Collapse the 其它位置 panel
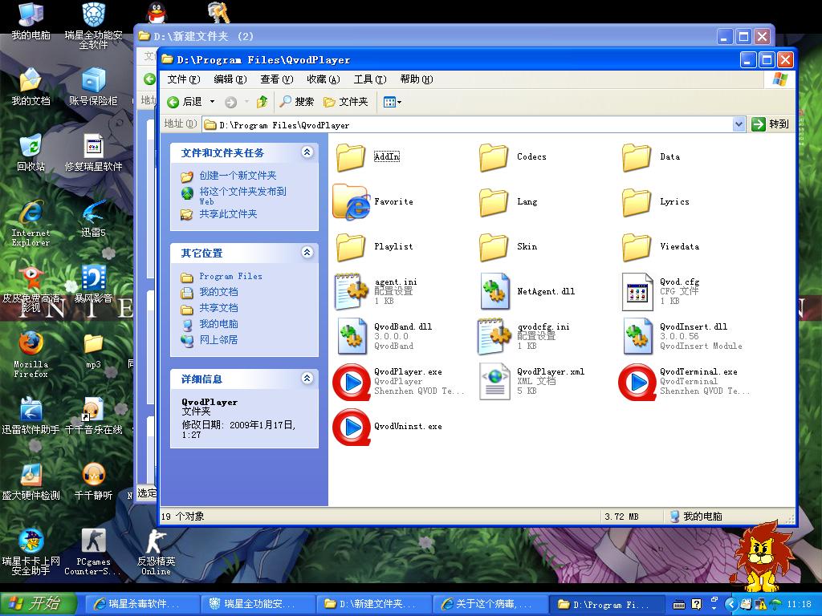This screenshot has width=822, height=616. tap(307, 253)
